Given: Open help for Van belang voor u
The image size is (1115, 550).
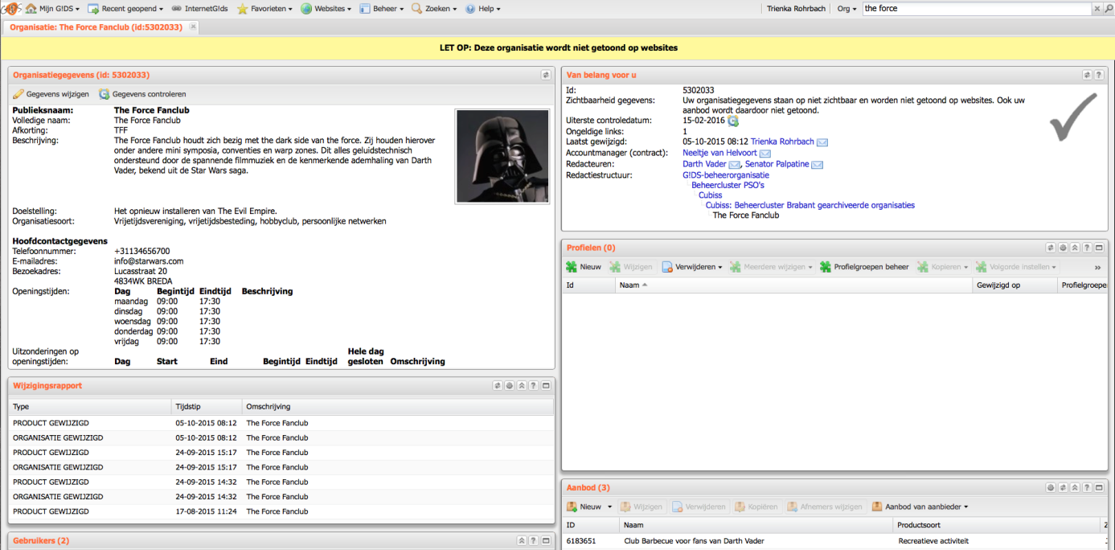Looking at the screenshot, I should (1099, 75).
